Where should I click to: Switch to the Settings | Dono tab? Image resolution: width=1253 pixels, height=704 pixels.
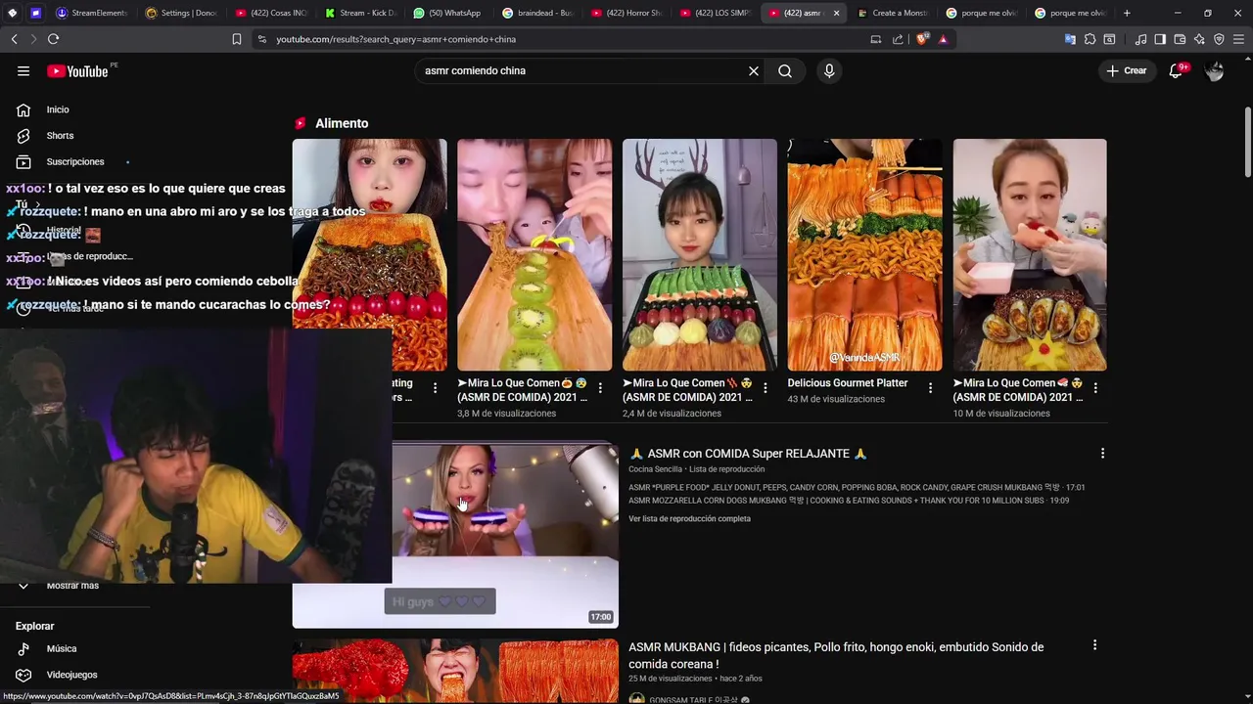click(182, 13)
